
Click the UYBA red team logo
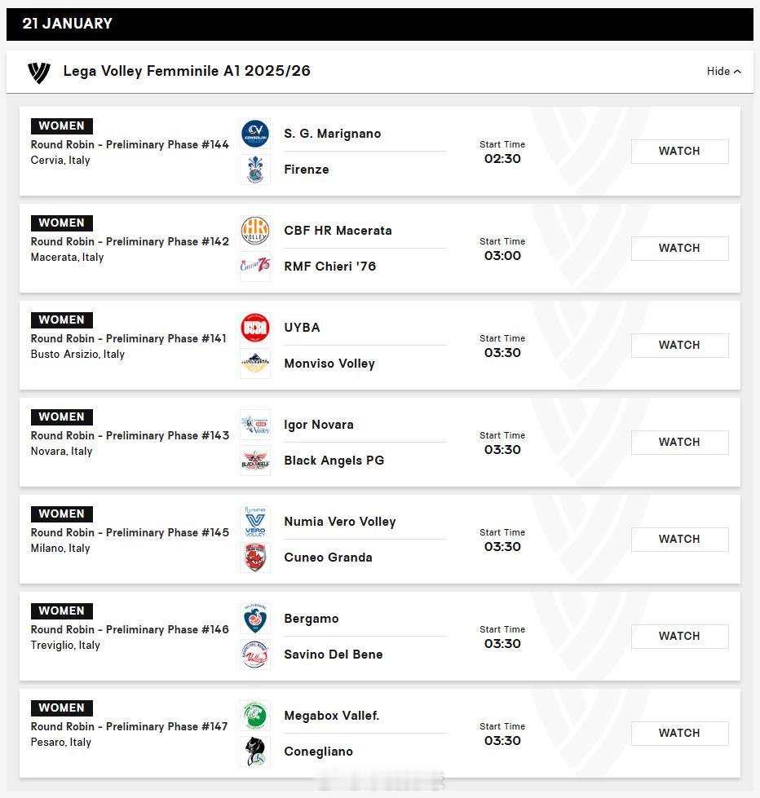(x=255, y=328)
